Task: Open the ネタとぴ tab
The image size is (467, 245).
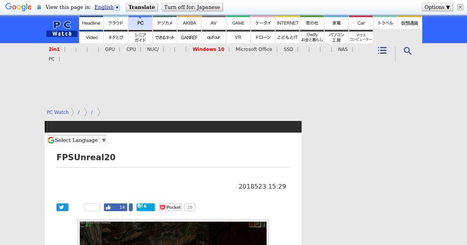Action: click(116, 37)
